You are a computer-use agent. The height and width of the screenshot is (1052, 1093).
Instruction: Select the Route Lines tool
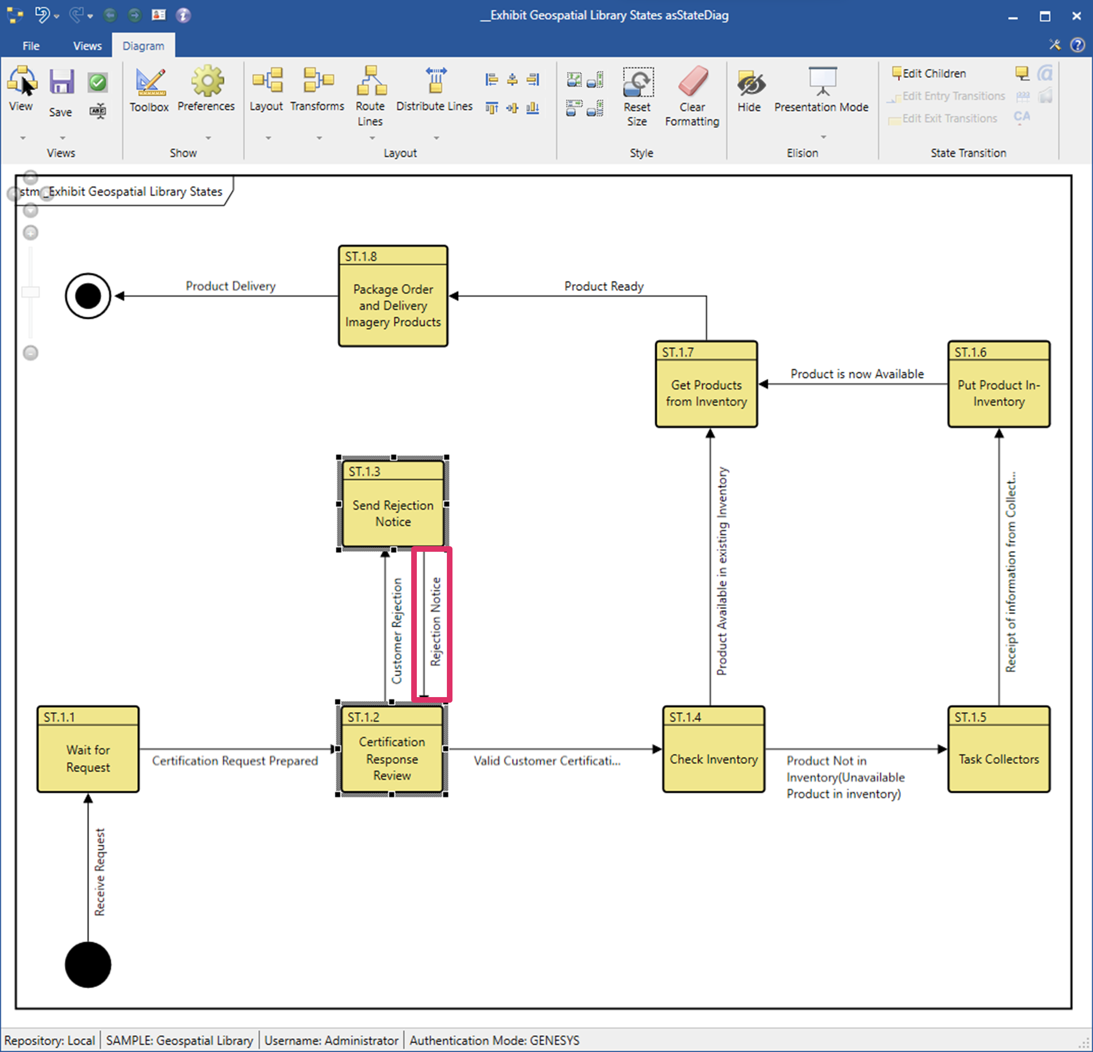point(370,92)
